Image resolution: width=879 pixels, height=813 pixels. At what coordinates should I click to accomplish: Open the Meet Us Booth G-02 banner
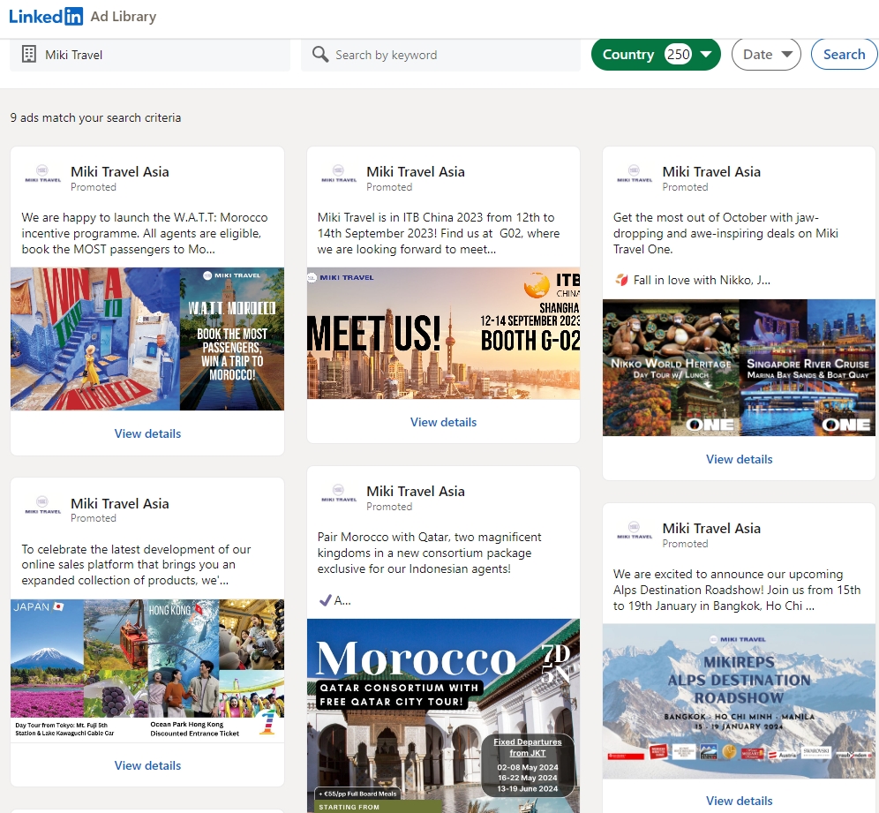click(443, 333)
